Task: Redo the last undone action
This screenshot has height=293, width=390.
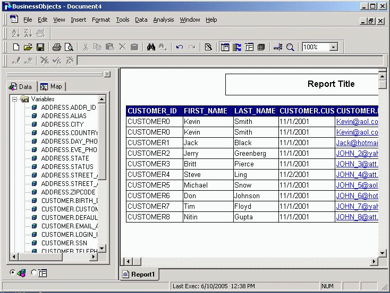Action: click(191, 47)
